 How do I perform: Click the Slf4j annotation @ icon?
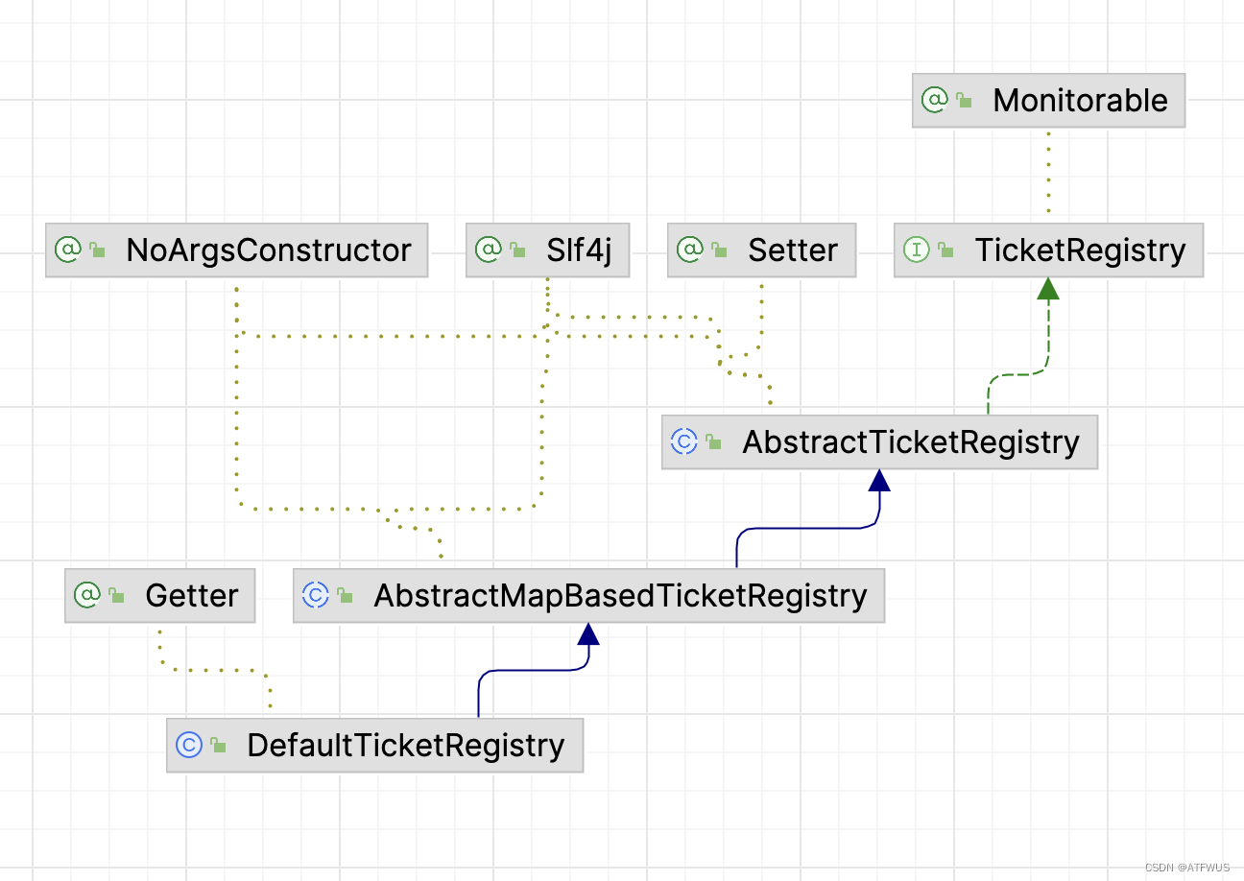(x=489, y=250)
